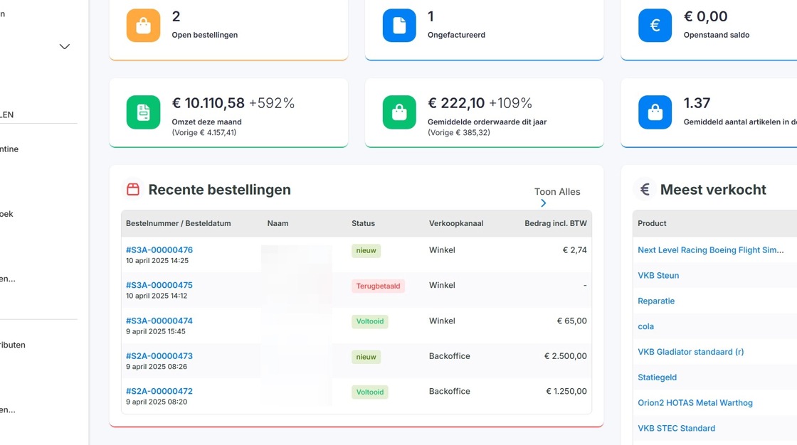Click the Status column header

point(363,223)
